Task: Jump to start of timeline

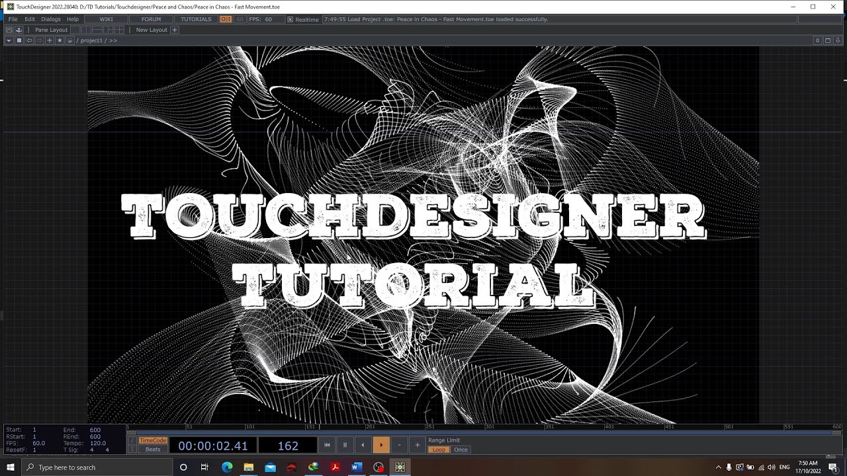Action: coord(327,445)
